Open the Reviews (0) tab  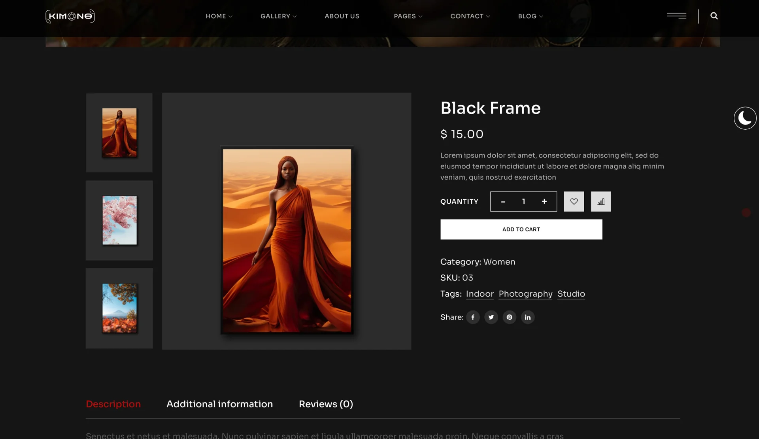(326, 404)
